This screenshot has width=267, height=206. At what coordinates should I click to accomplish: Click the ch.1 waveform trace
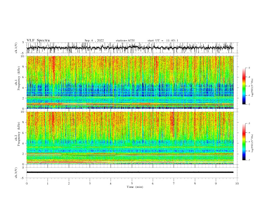(130, 48)
